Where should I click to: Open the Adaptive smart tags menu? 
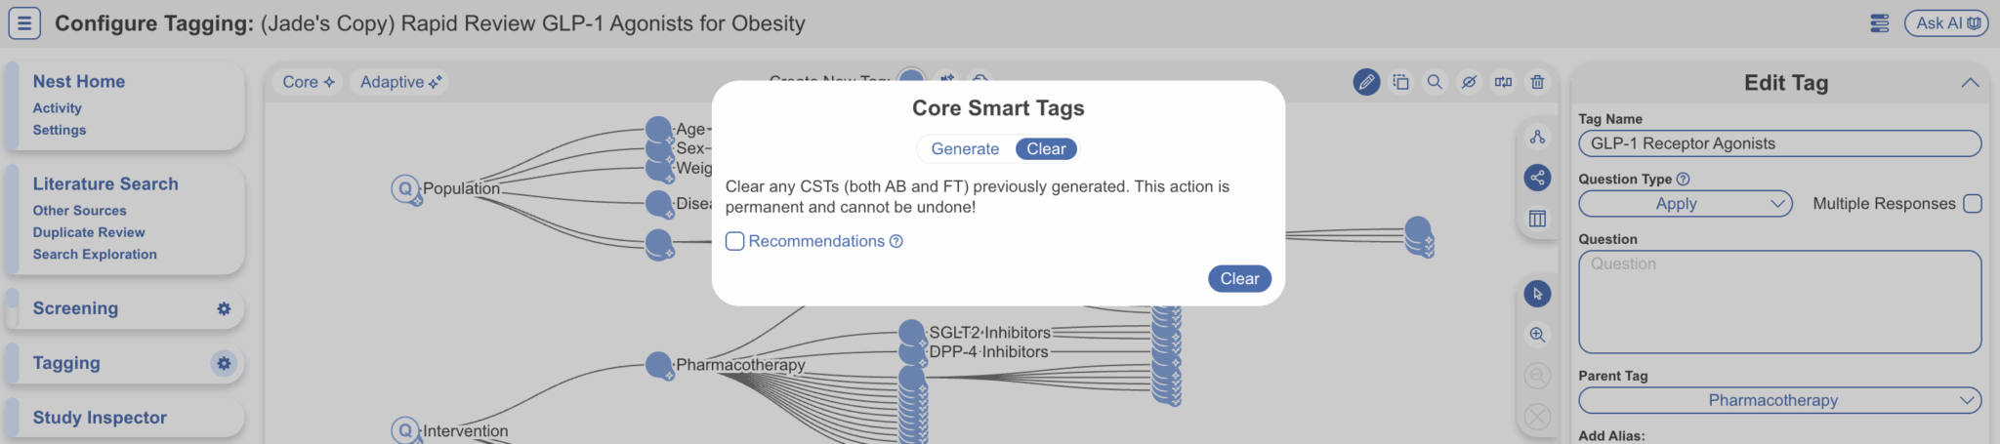coord(400,82)
